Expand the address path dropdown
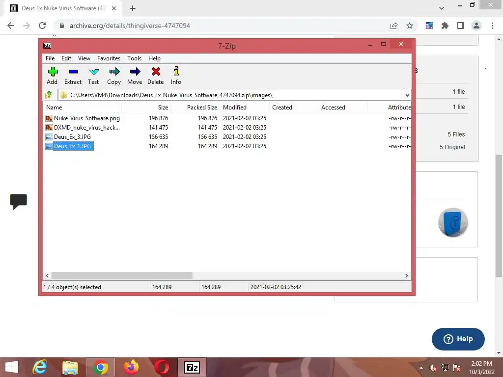This screenshot has width=503, height=377. coord(407,95)
